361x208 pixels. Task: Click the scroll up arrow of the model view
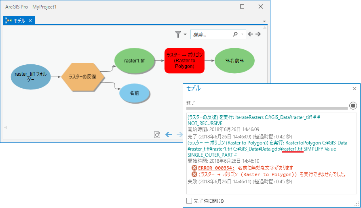tap(265, 28)
